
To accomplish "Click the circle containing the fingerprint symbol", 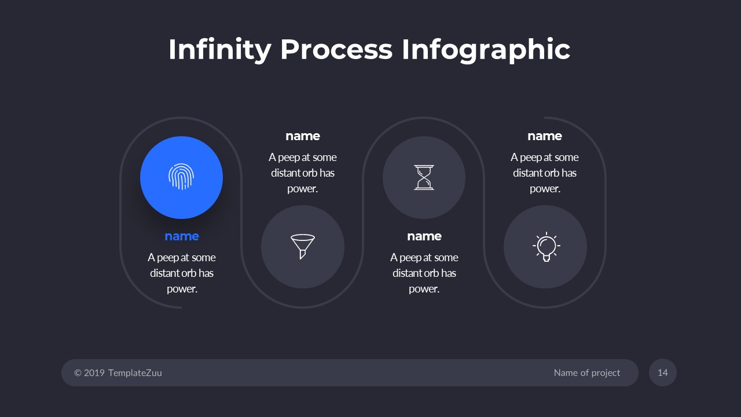I will [x=181, y=177].
